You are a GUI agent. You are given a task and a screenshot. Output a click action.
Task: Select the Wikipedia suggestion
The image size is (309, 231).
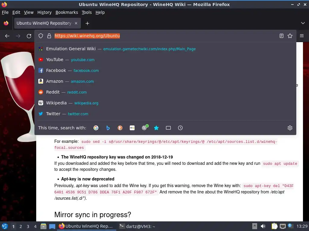(165, 103)
